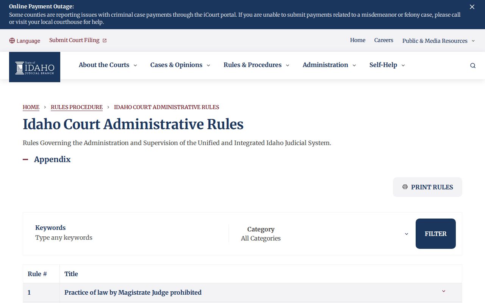
Task: Click the HOME breadcrumb link
Action: click(x=31, y=107)
